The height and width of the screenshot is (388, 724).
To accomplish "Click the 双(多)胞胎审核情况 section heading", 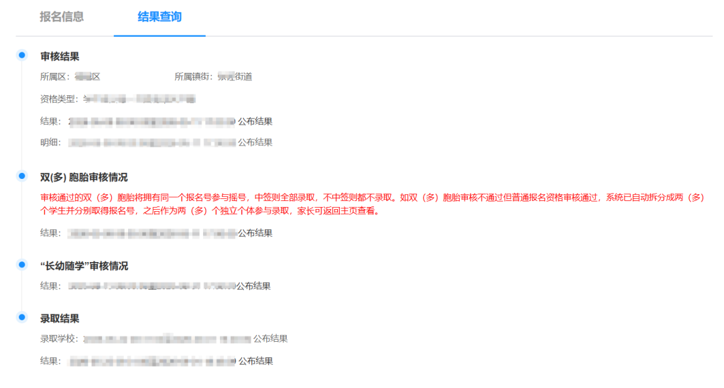I will pos(84,178).
